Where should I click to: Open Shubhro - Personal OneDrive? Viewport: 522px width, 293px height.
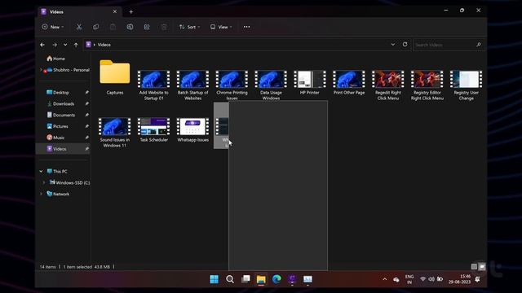[69, 70]
